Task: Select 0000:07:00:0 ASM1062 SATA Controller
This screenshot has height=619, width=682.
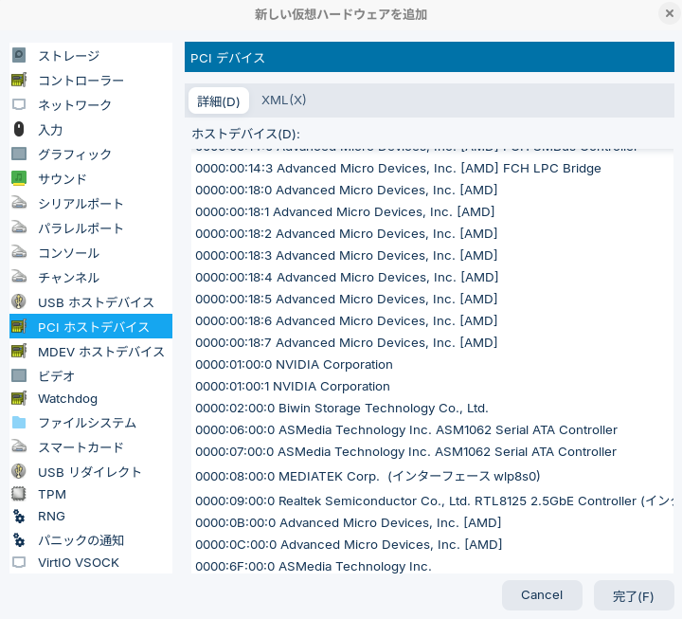Action: [x=432, y=451]
